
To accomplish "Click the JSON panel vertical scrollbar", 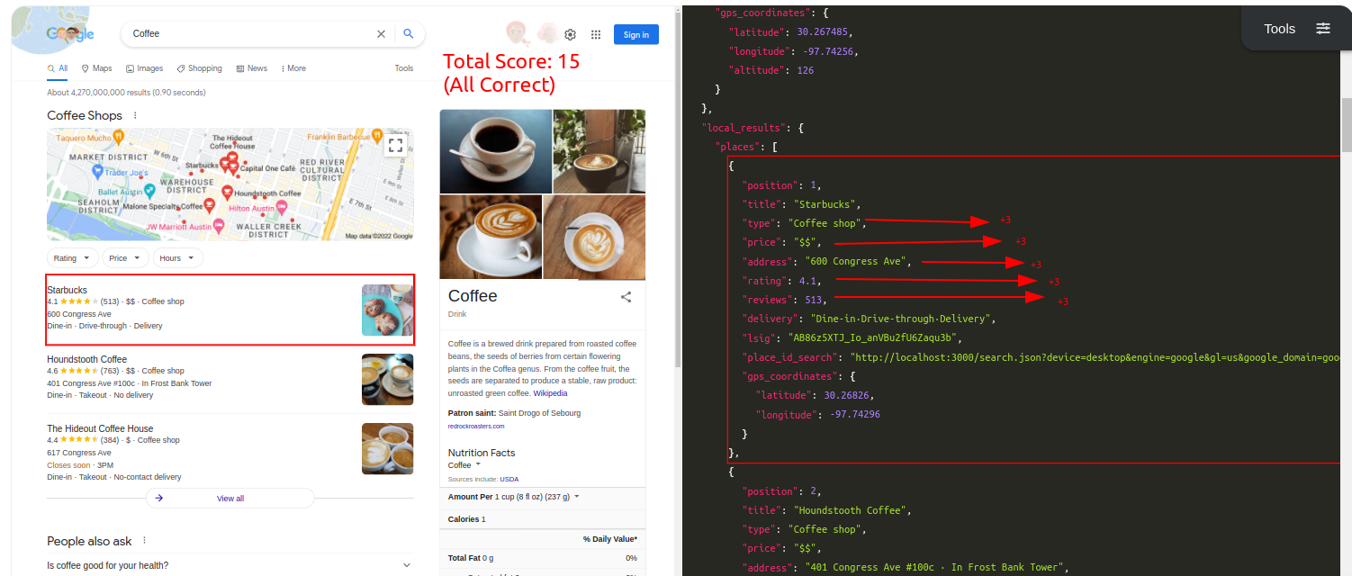I will 1347,125.
